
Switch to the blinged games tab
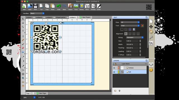point(61,17)
